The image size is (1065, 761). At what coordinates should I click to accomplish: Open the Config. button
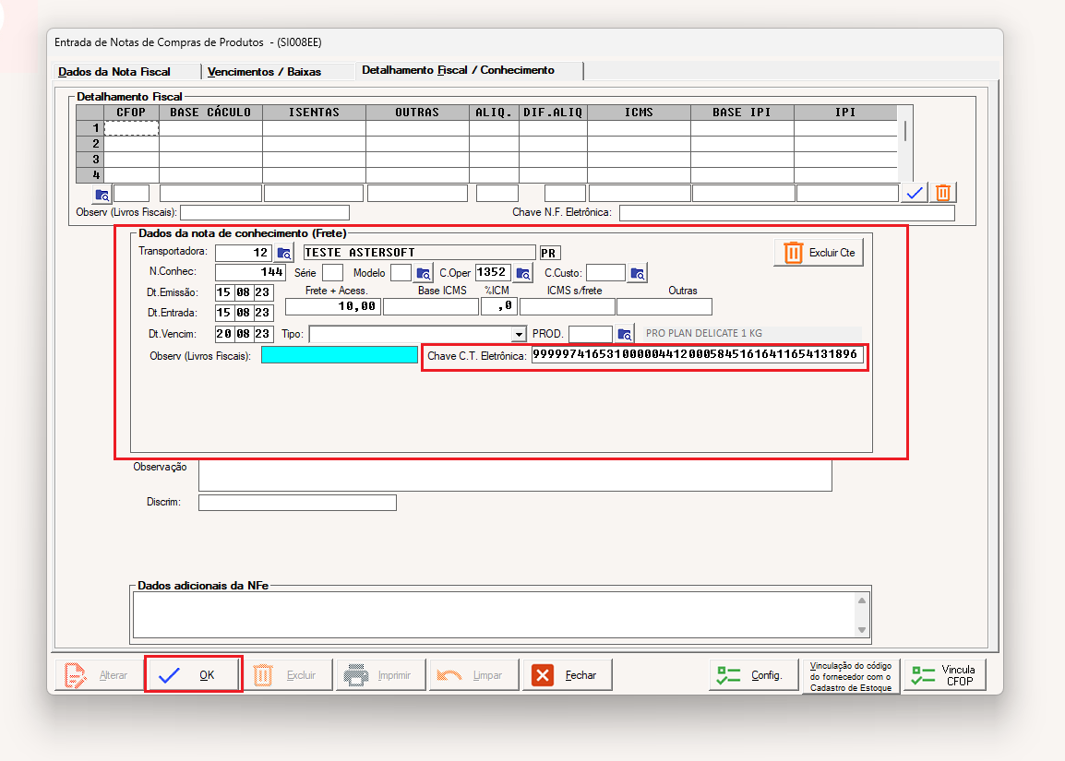753,675
